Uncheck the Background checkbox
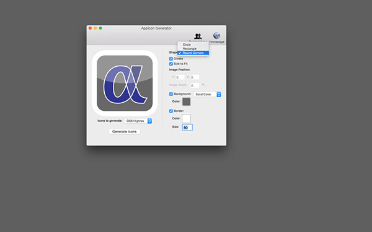The image size is (372, 232). [x=171, y=94]
